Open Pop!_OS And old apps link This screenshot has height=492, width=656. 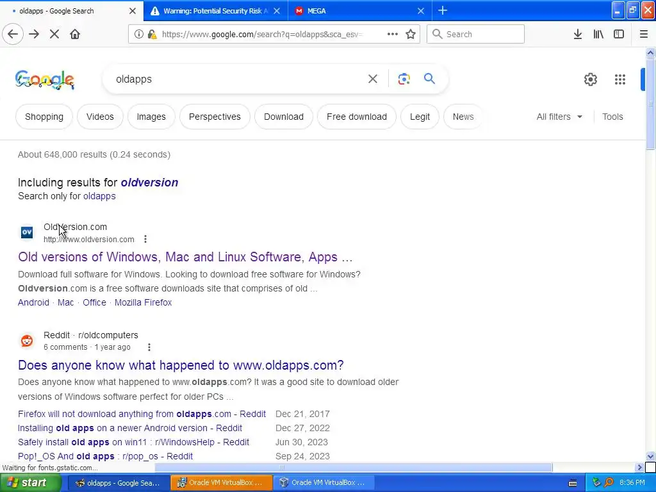tap(106, 456)
